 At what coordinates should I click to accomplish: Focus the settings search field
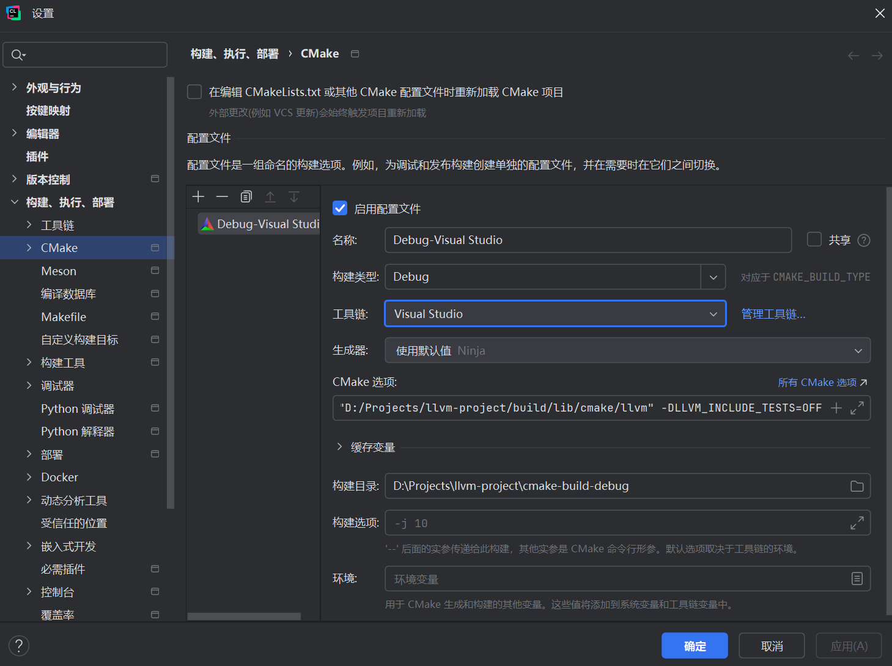click(x=85, y=55)
